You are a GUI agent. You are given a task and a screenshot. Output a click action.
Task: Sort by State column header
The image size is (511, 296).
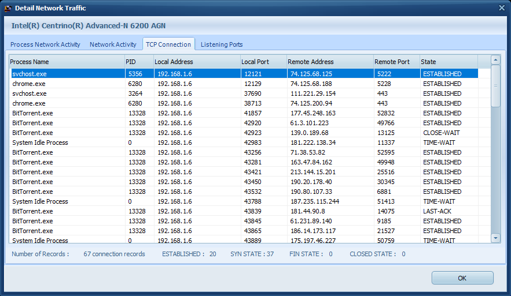click(448, 62)
